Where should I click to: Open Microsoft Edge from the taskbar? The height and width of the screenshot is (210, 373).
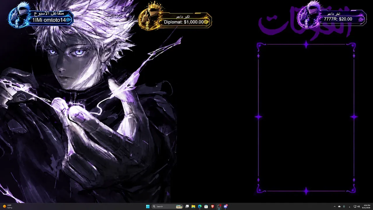[200, 206]
